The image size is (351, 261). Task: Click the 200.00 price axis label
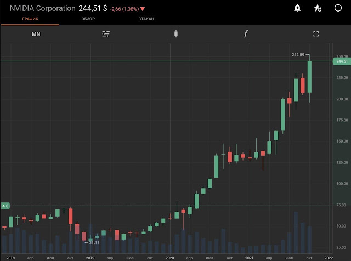[x=342, y=99]
